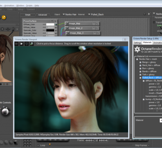Select gamma = 2.2 tree row
The width and height of the screenshot is (162, 148).
[155, 87]
